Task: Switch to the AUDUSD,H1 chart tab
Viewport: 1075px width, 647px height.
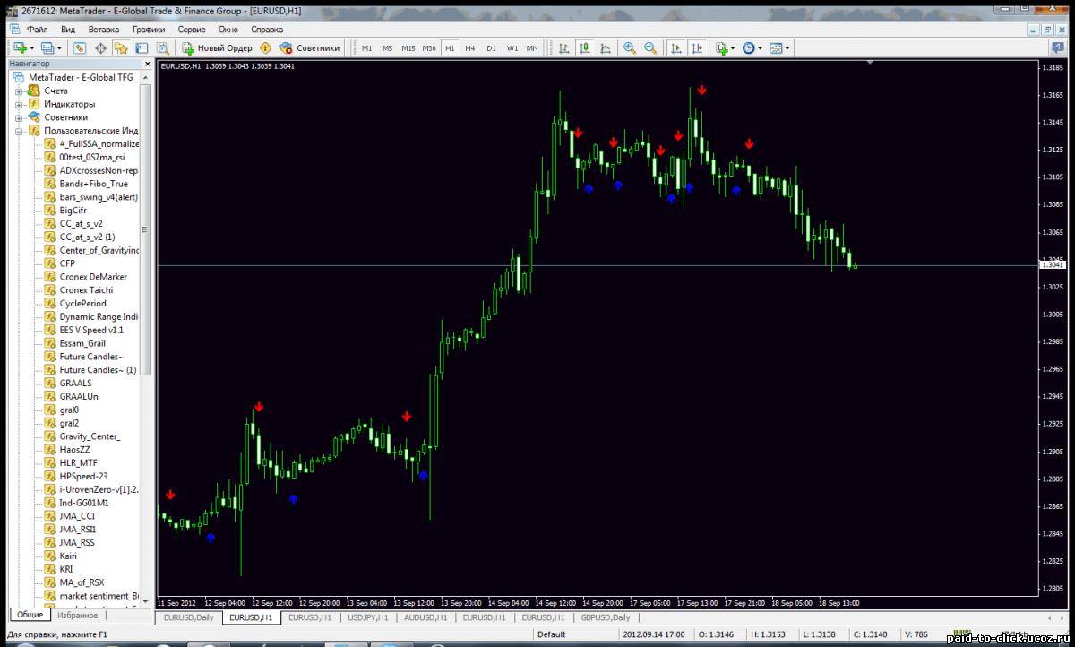Action: (x=427, y=617)
